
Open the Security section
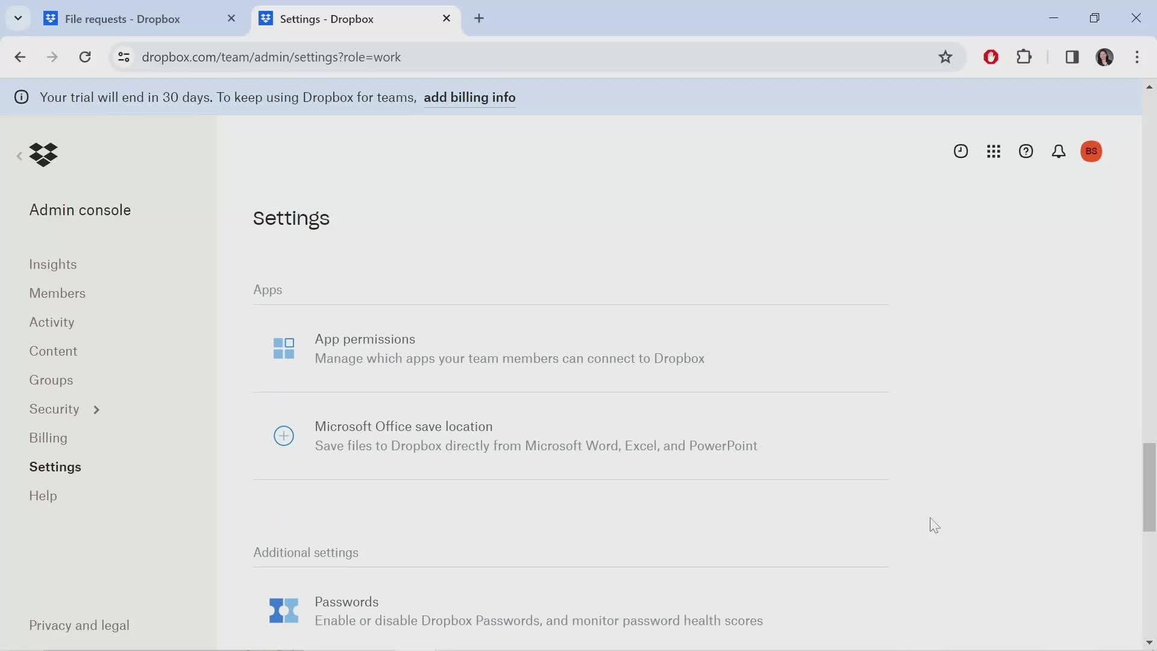click(54, 409)
